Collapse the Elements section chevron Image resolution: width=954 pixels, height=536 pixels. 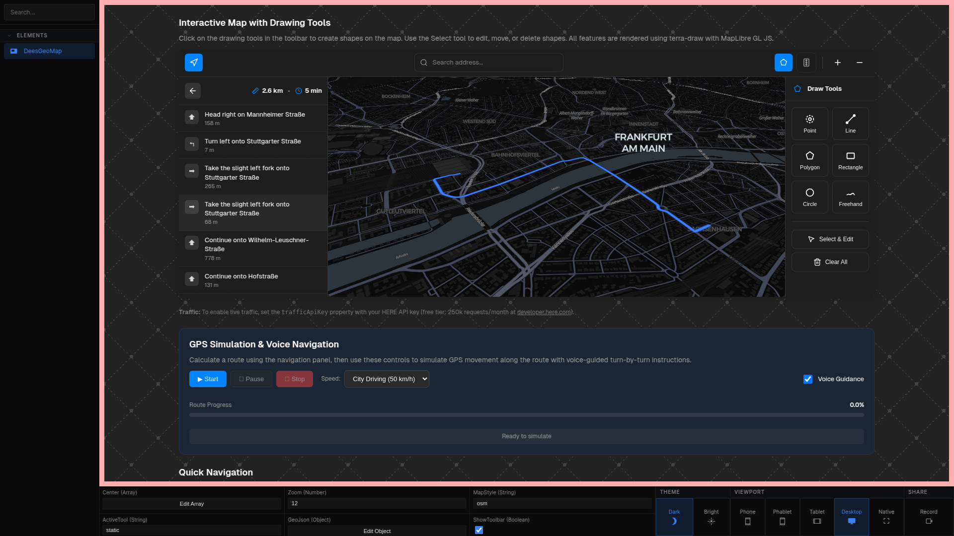9,36
